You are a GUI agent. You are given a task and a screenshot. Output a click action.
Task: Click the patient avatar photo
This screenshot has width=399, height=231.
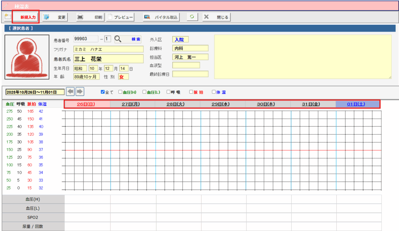point(27,57)
